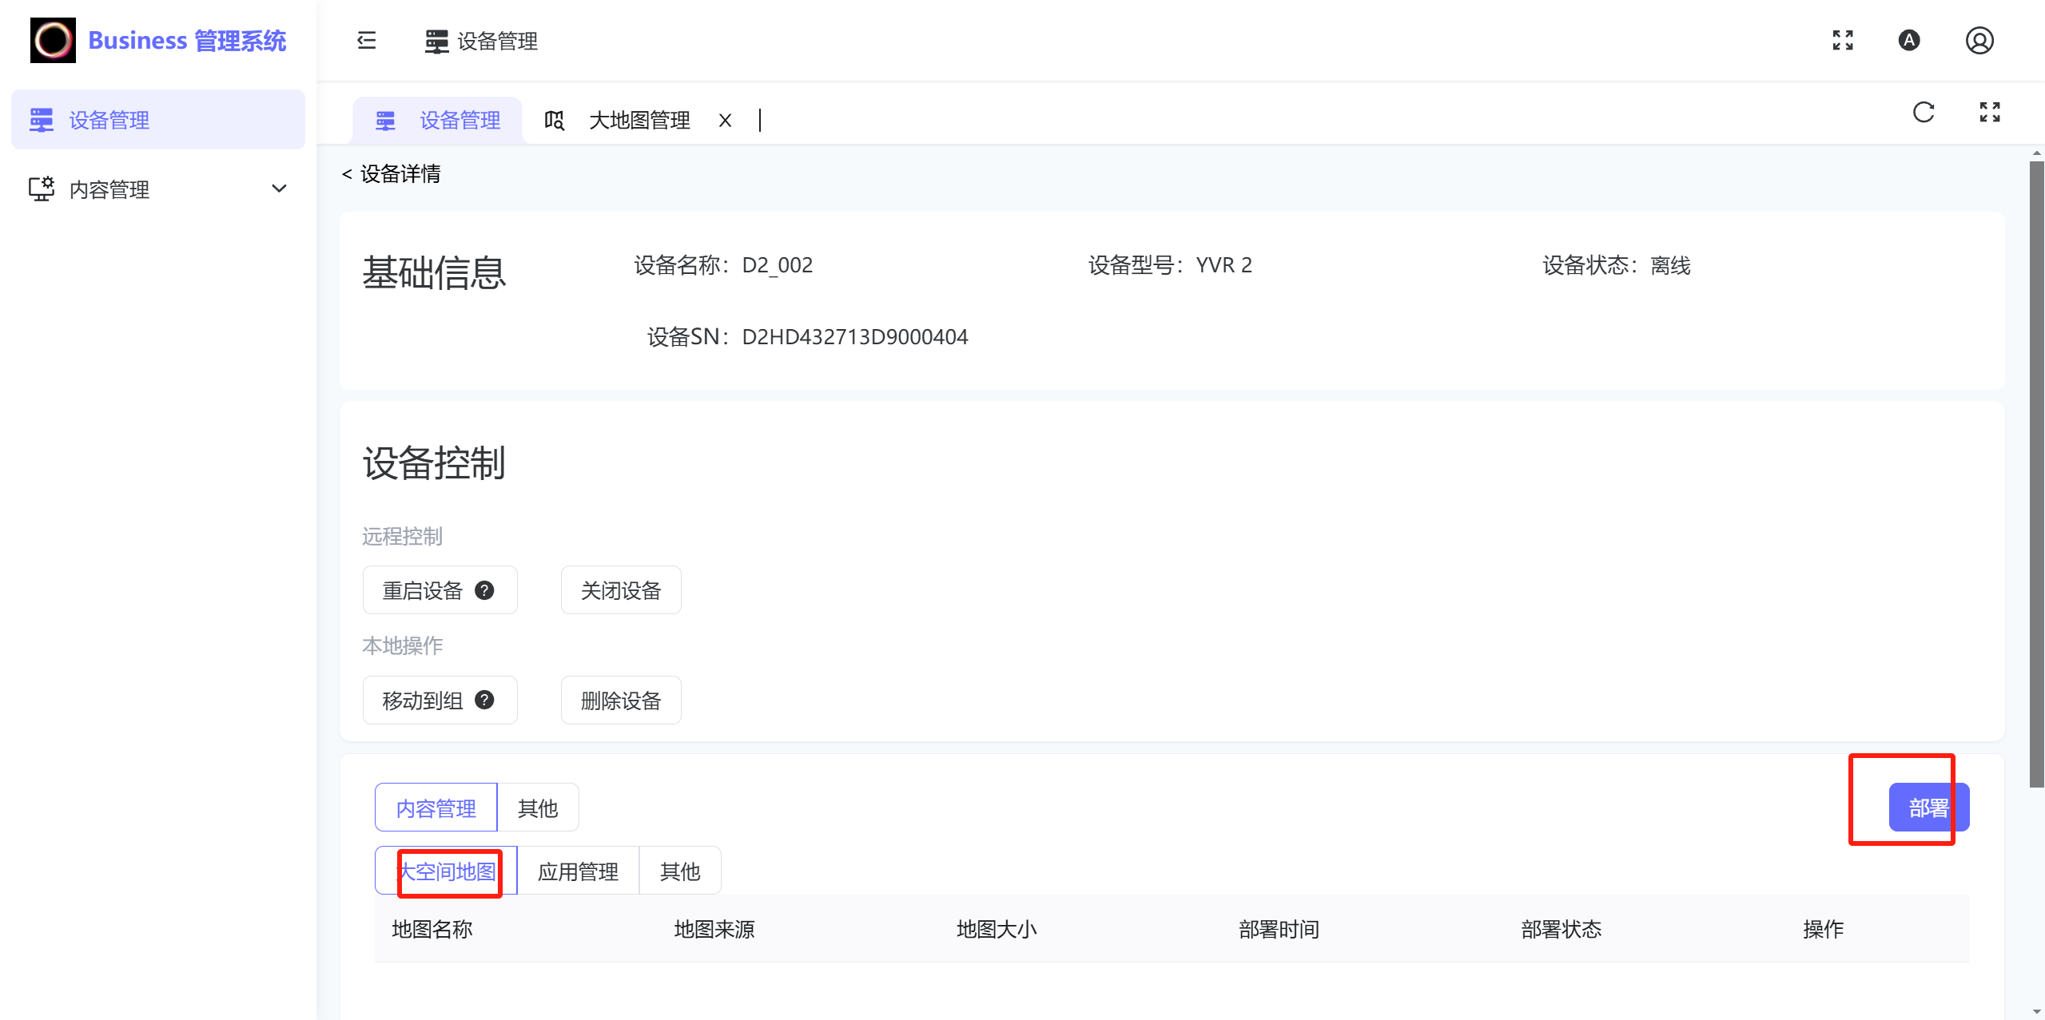The width and height of the screenshot is (2045, 1020).
Task: Click the dark 'A' avatar badge in the header
Action: (x=1909, y=40)
